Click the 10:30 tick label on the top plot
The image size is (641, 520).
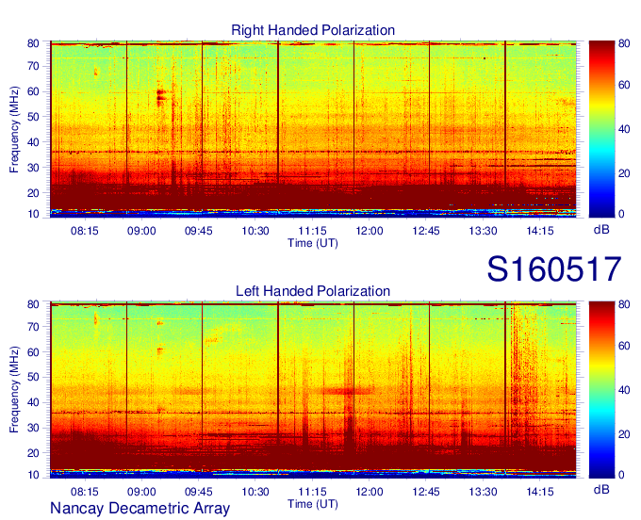255,231
